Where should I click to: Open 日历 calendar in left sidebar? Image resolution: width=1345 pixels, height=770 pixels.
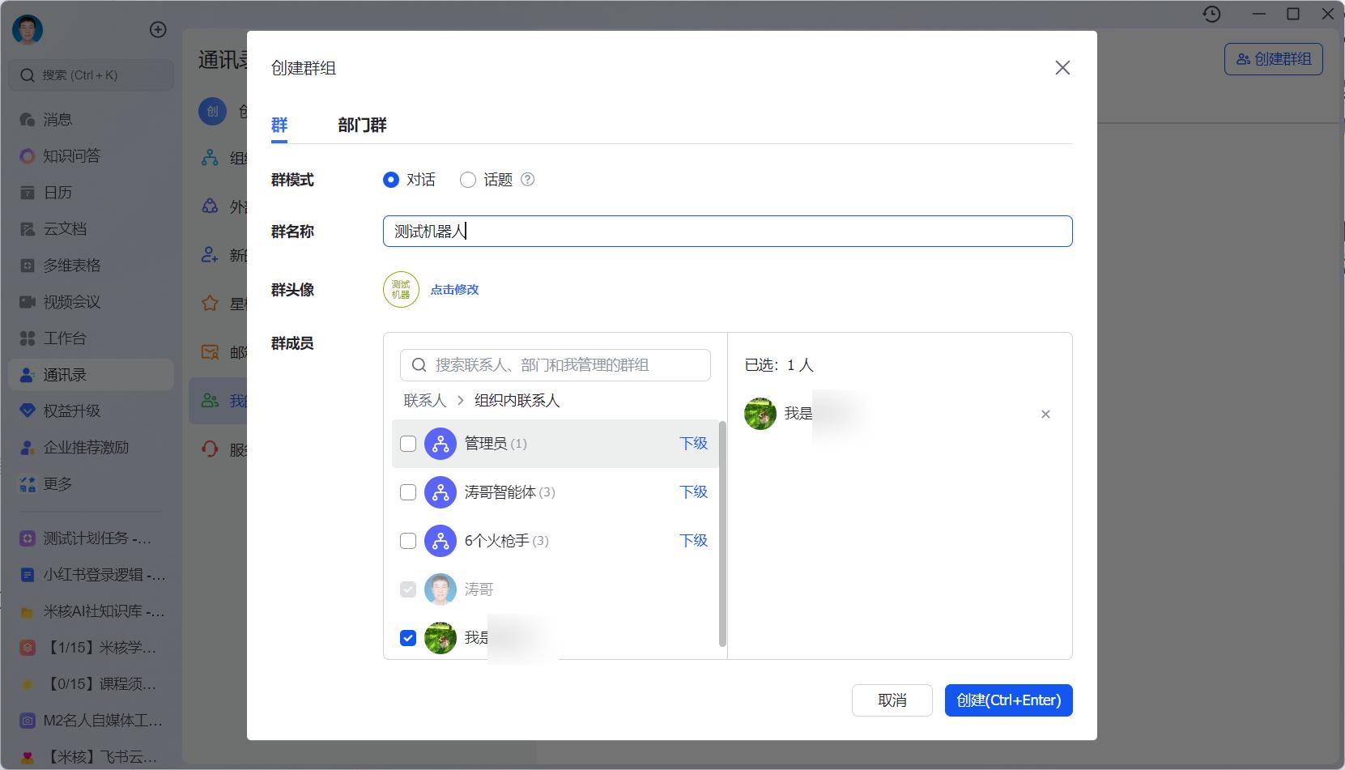[x=57, y=193]
